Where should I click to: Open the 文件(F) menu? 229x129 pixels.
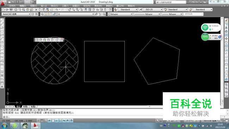12,6
